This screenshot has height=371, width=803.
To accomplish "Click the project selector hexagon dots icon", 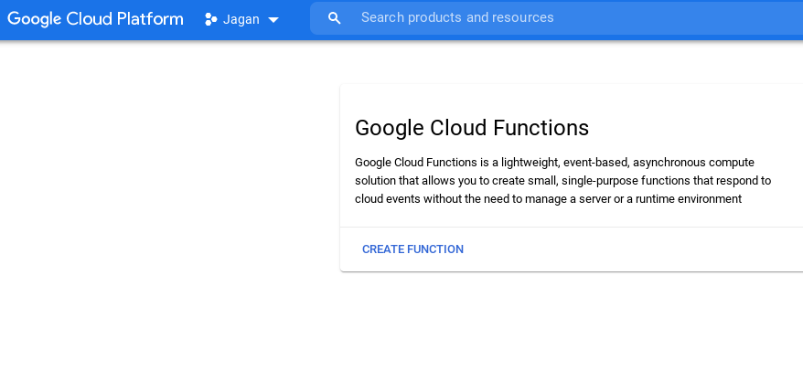I will coord(210,18).
